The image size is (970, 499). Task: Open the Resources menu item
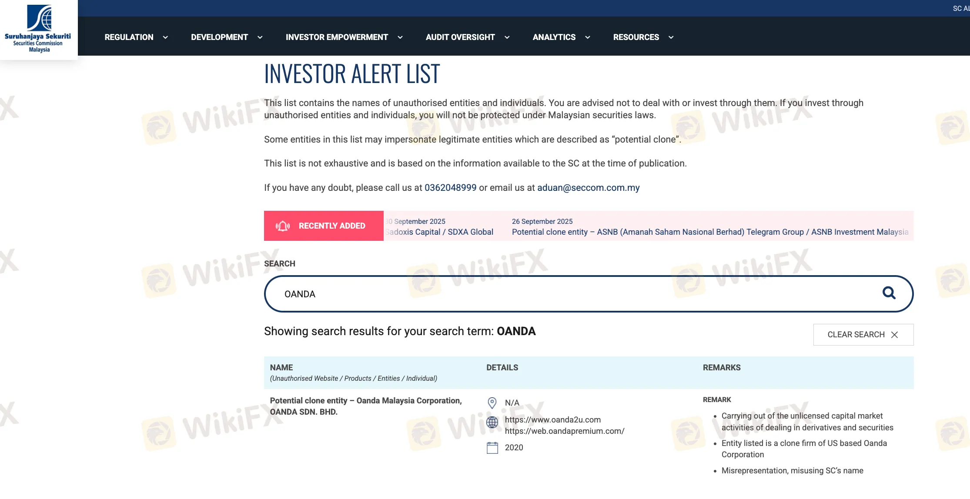(x=636, y=37)
